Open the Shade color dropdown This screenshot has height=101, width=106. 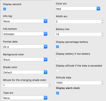pyautogui.click(x=25, y=72)
